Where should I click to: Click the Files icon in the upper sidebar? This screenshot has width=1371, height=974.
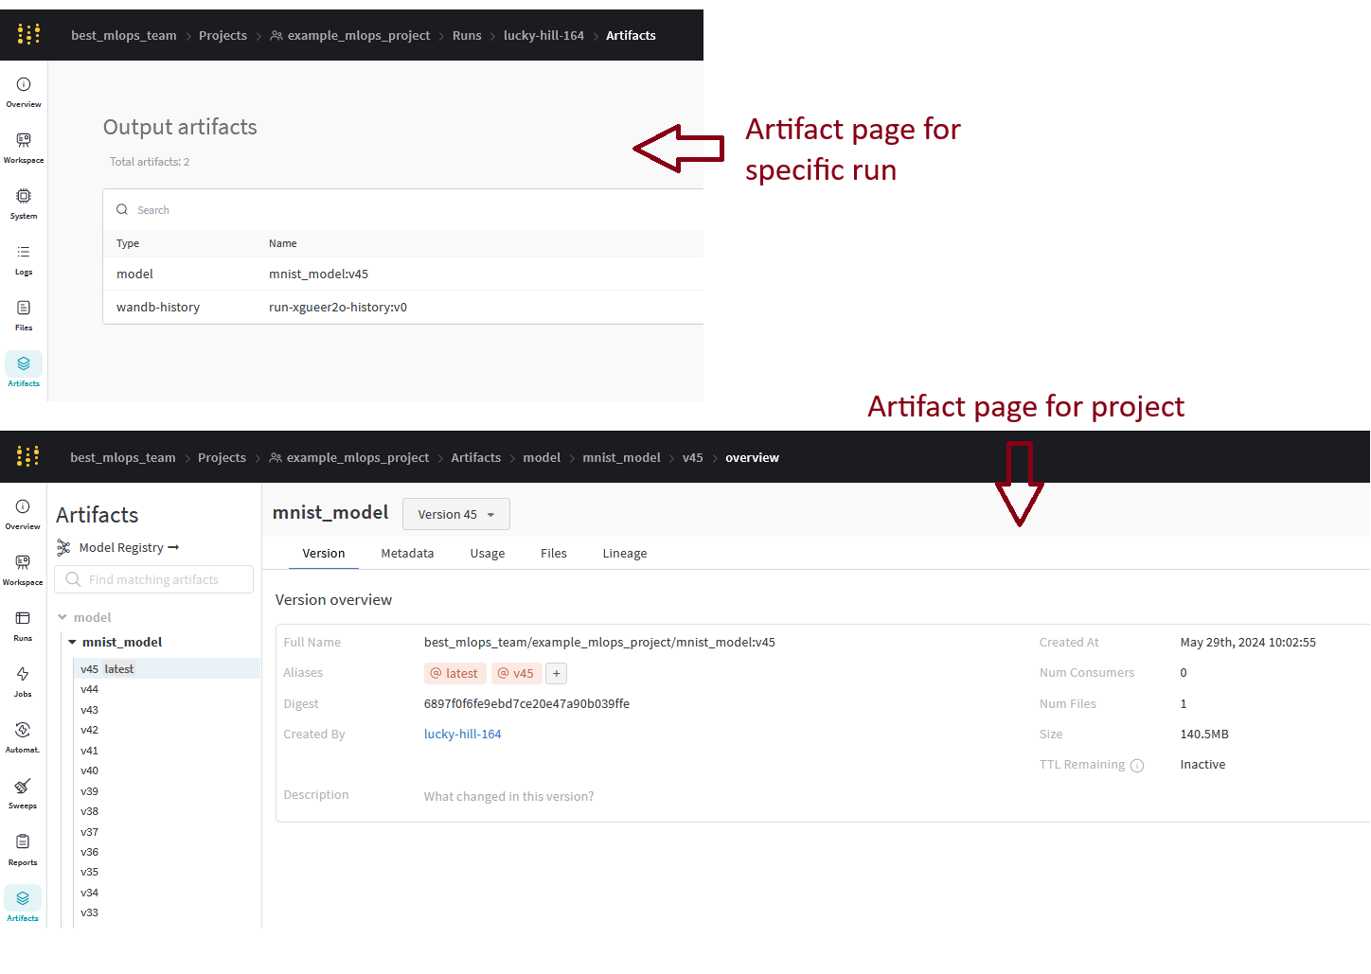[24, 309]
